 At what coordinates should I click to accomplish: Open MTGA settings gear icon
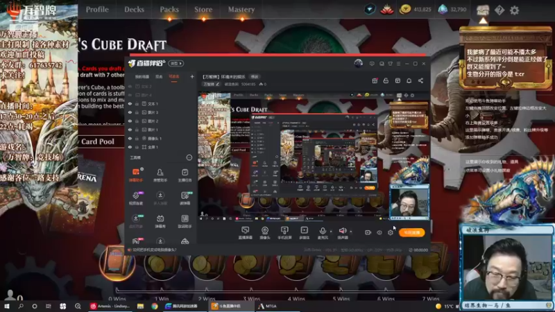pos(514,10)
